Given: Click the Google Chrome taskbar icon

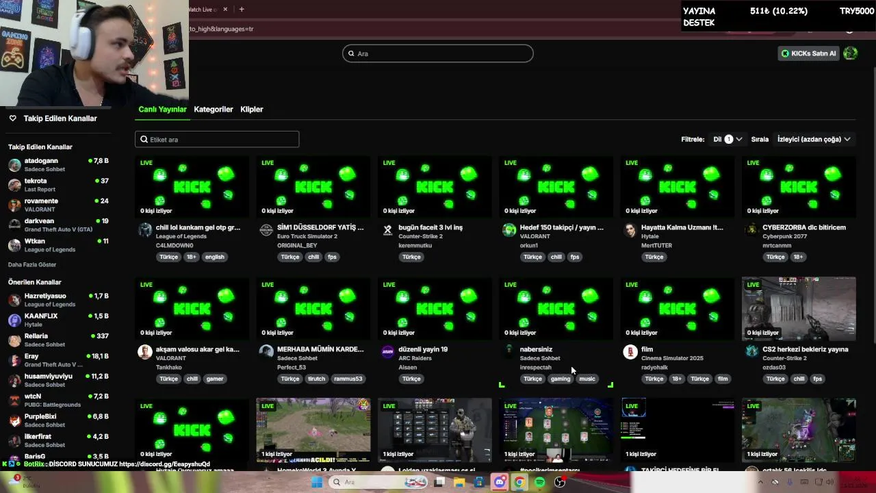Looking at the screenshot, I should click(519, 482).
